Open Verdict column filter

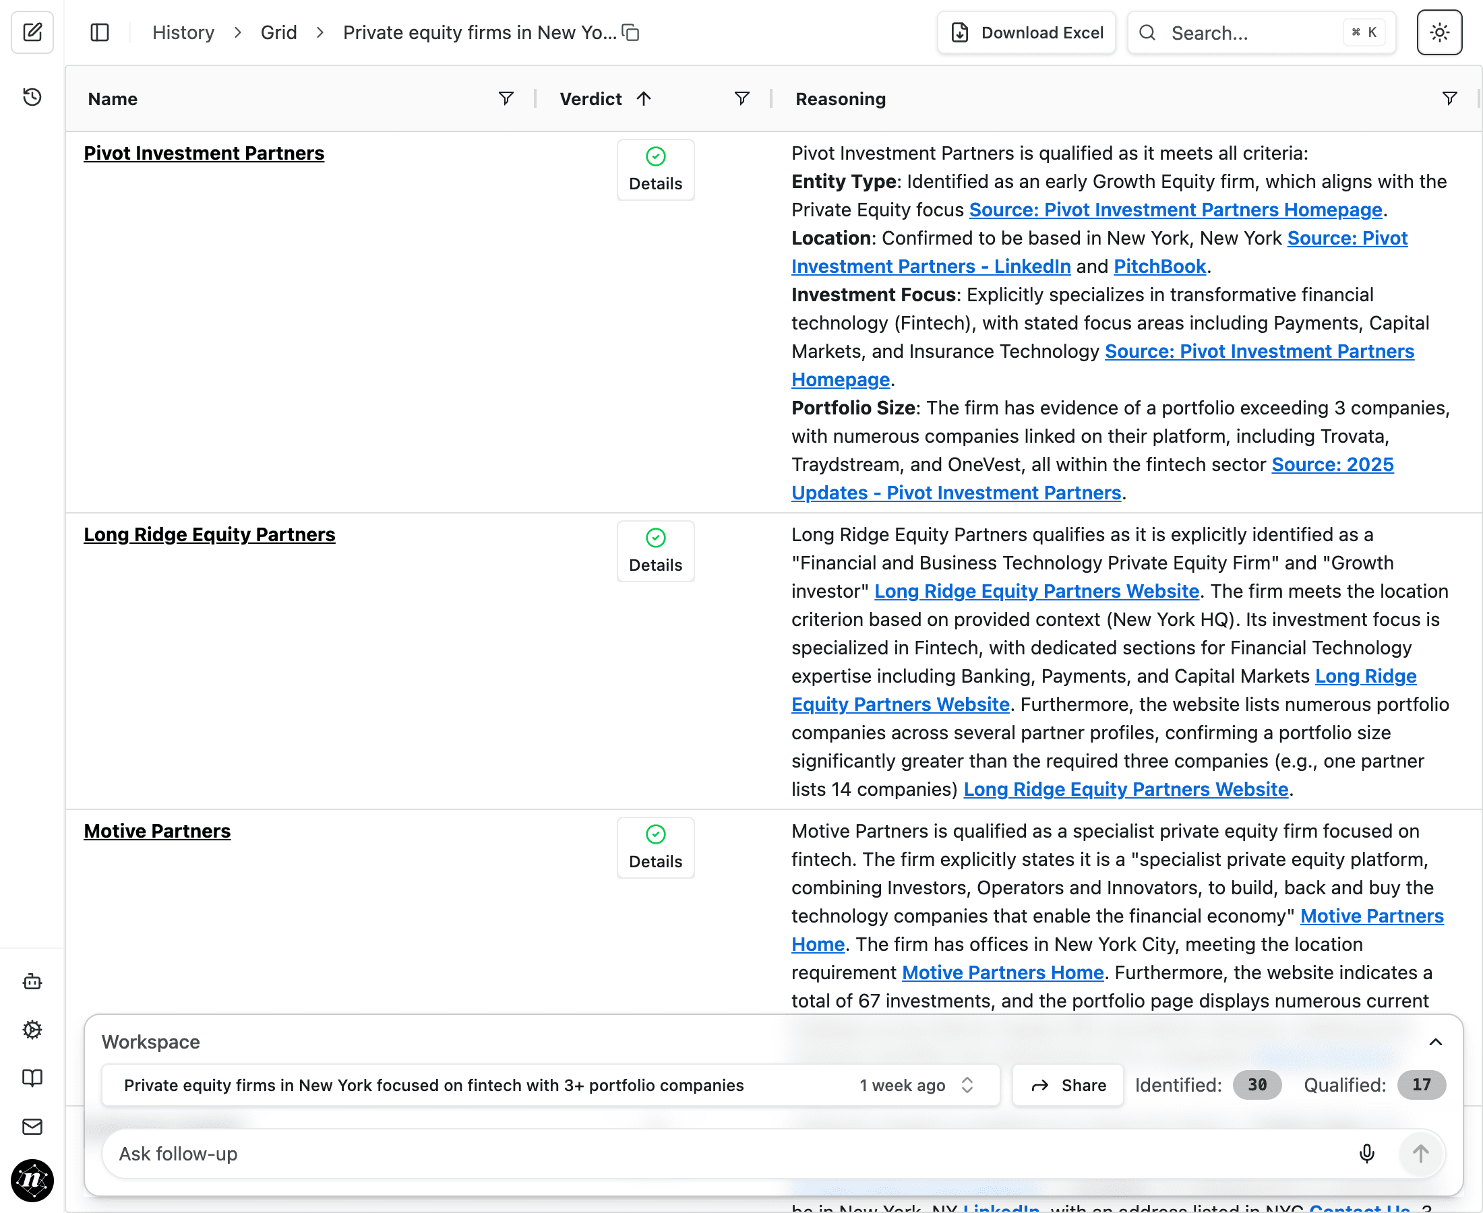(741, 98)
